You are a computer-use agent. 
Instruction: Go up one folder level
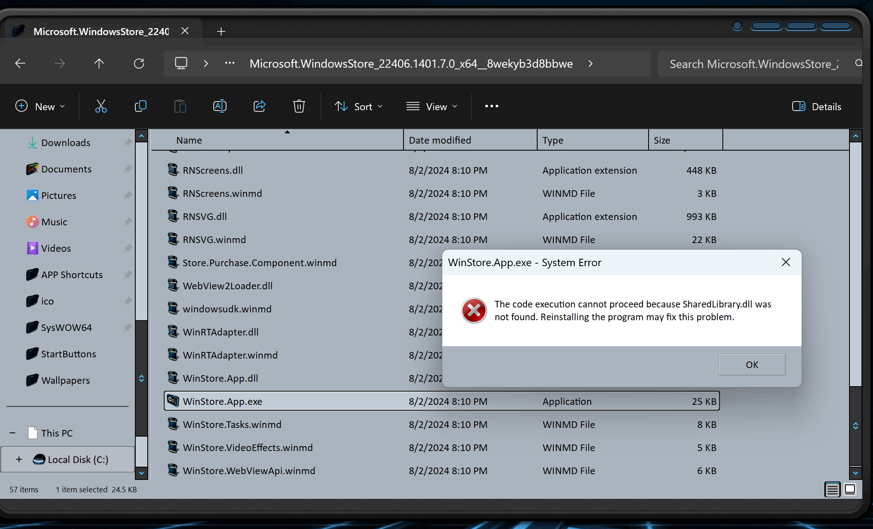pyautogui.click(x=99, y=64)
